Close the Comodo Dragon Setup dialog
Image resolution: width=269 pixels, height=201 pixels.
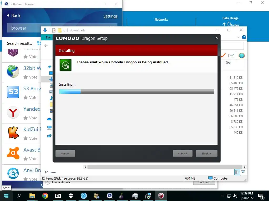[216, 38]
